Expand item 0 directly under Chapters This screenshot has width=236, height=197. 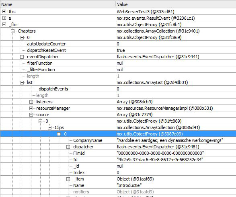click(x=22, y=37)
